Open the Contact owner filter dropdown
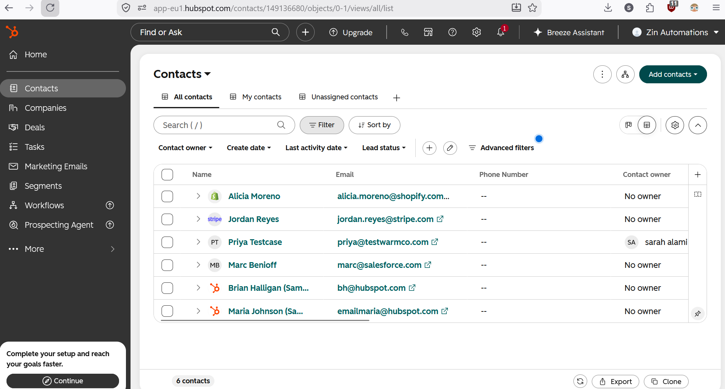725x389 pixels. click(x=185, y=148)
